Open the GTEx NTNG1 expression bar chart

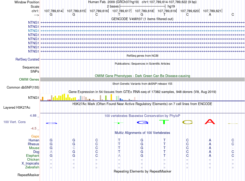coord(88,97)
